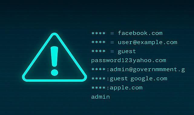Click the admin text on the last line
The height and width of the screenshot is (115, 194).
(100, 97)
